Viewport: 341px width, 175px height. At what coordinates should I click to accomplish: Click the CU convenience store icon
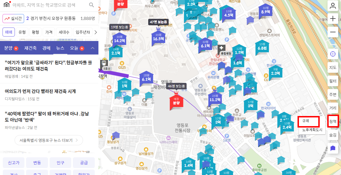pyautogui.click(x=266, y=76)
